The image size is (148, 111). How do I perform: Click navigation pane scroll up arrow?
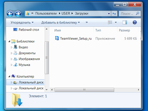(x=47, y=29)
